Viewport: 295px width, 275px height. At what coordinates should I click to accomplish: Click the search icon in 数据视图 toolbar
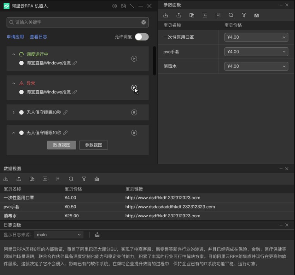point(71,179)
